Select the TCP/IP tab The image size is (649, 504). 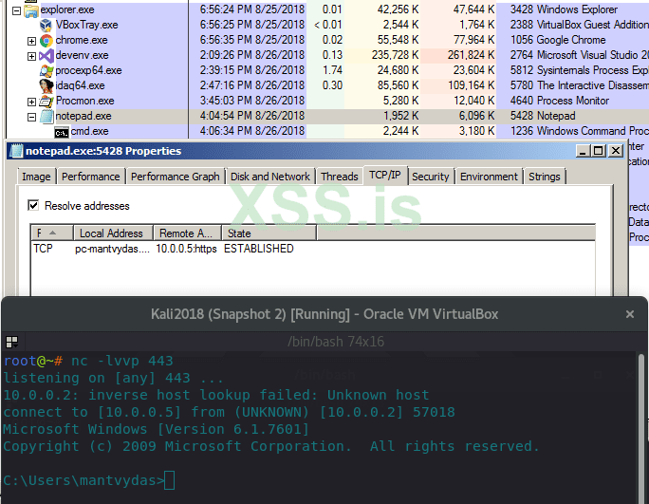click(385, 176)
